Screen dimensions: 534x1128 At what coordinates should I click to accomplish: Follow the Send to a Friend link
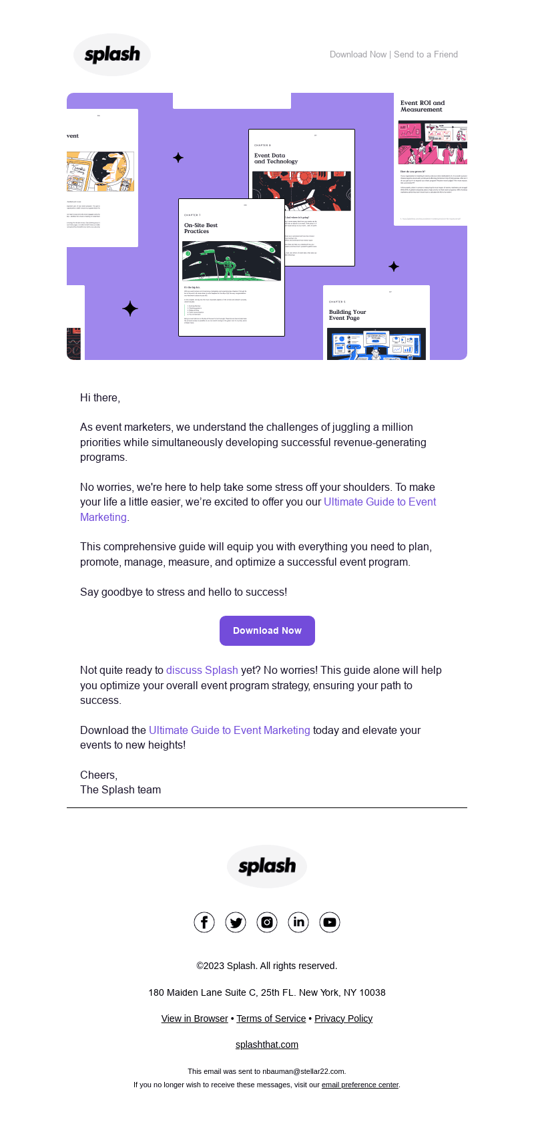click(x=426, y=54)
